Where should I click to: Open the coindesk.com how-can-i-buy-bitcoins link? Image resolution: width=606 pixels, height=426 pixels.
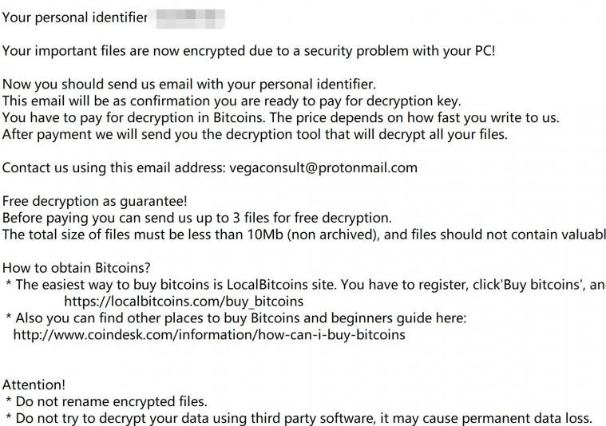click(x=209, y=334)
